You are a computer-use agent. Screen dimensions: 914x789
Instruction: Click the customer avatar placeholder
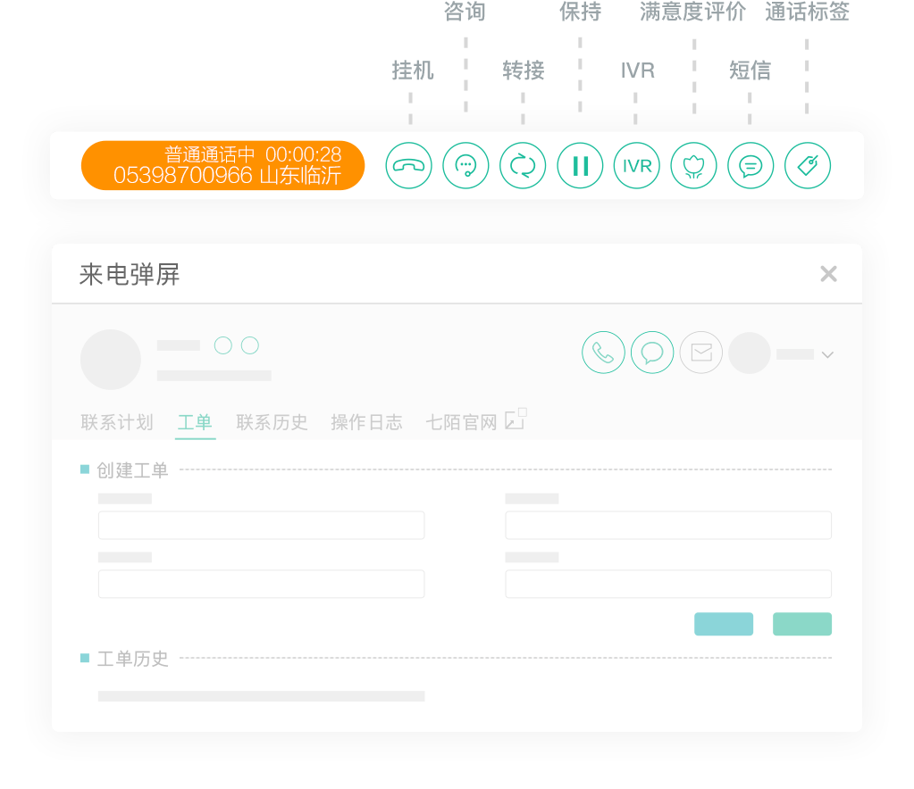click(111, 360)
